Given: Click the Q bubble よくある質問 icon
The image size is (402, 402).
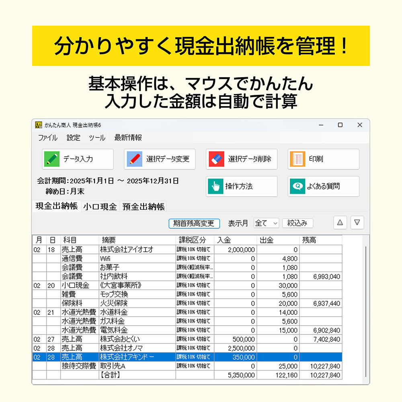Looking at the screenshot, I should tap(297, 187).
